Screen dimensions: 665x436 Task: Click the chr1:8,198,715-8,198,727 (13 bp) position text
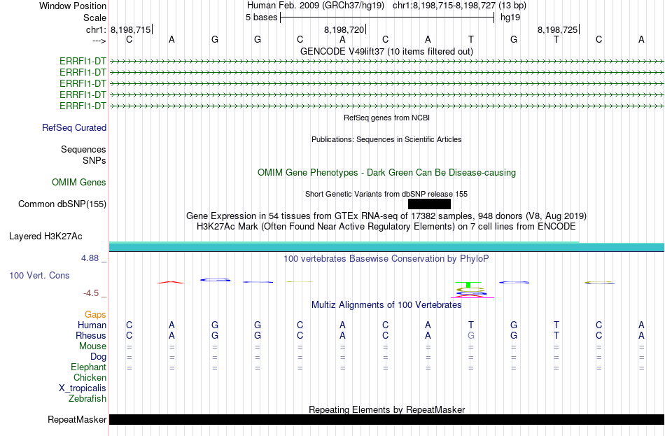pos(459,6)
